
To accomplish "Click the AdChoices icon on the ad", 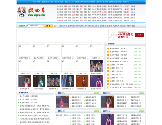I will (x=110, y=39).
